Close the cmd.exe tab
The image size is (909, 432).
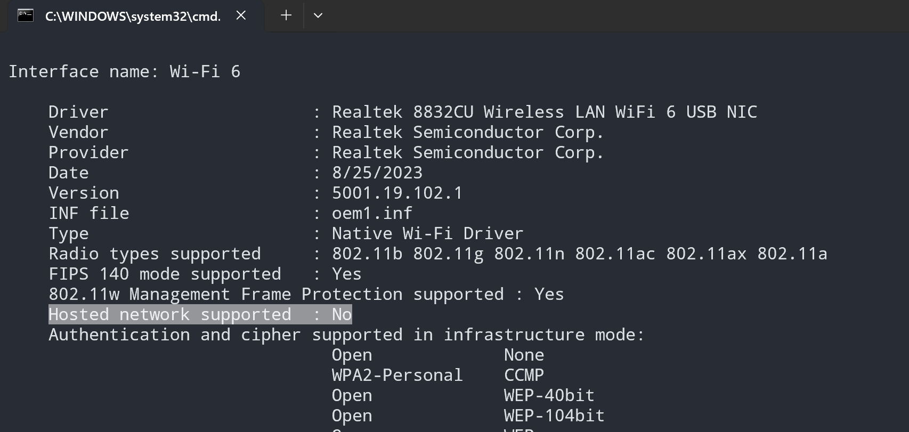point(241,15)
